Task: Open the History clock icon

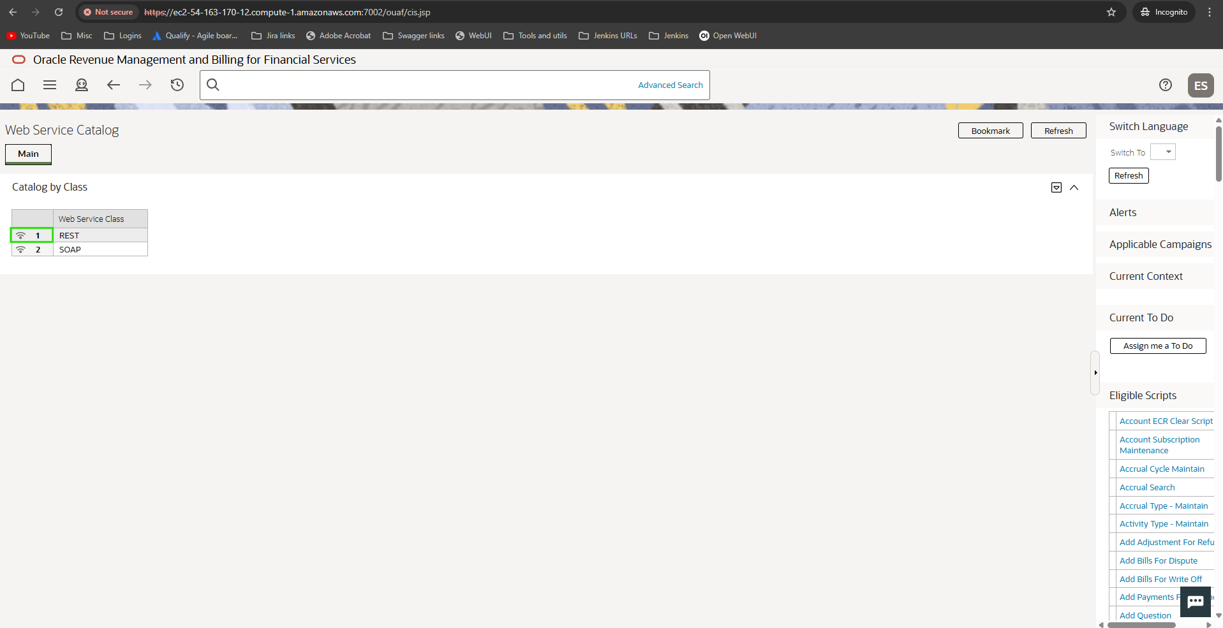Action: coord(177,85)
